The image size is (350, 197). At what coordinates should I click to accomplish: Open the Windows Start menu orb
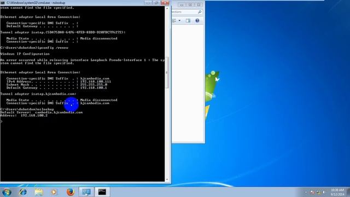pyautogui.click(x=7, y=192)
